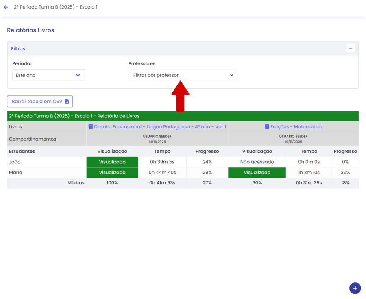Click book icon beside Frações - Matemática
Screen dimensions: 366x299
click(267, 127)
